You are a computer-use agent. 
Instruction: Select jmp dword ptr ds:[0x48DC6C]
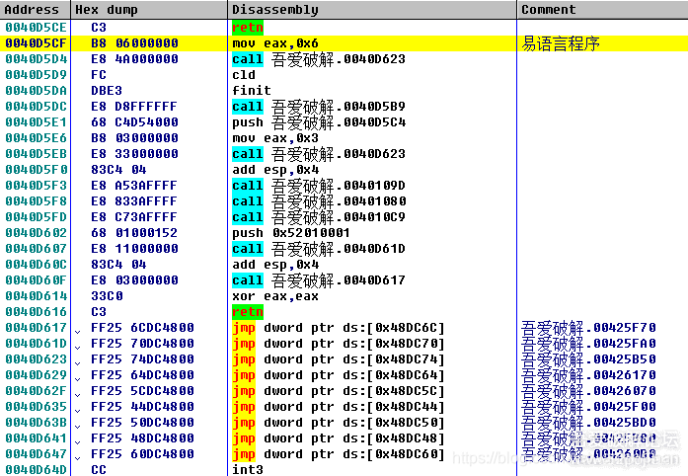[339, 328]
